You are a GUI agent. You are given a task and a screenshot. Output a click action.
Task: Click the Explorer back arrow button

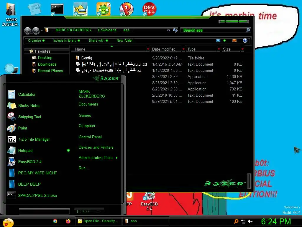tap(28, 30)
